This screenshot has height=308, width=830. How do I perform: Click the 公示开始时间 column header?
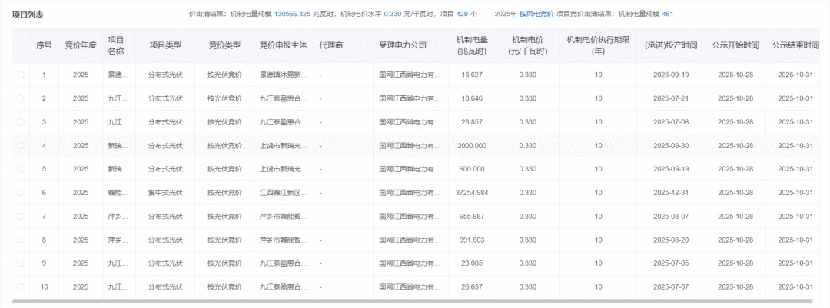pos(735,45)
